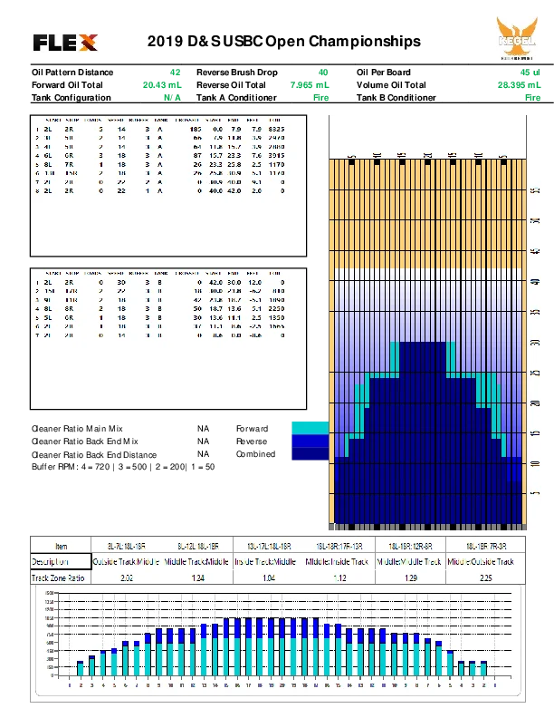Image resolution: width=554 pixels, height=718 pixels.
Task: Select the Oil Pattern Distance label
Action: [72, 73]
